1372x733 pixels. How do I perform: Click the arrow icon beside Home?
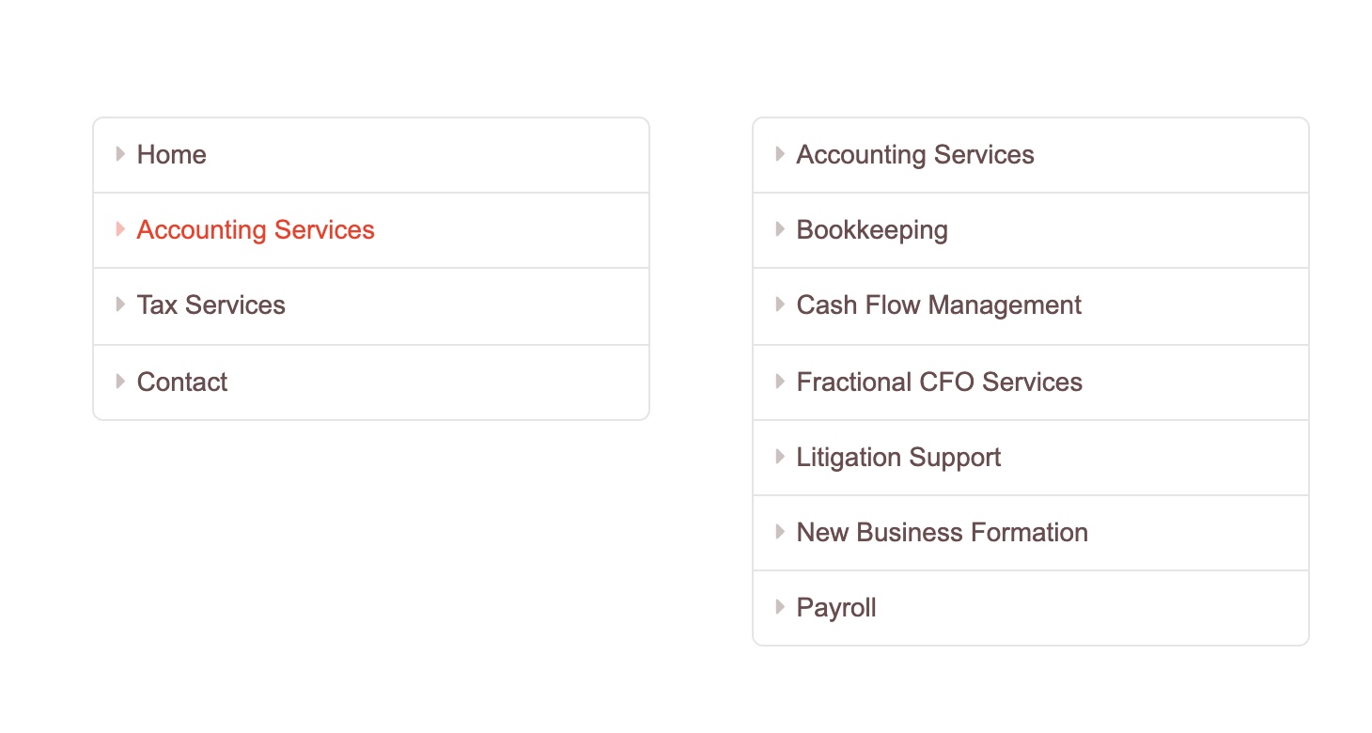point(120,154)
